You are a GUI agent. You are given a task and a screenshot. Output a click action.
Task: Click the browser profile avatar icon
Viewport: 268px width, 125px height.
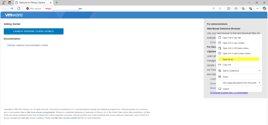(3, 3)
